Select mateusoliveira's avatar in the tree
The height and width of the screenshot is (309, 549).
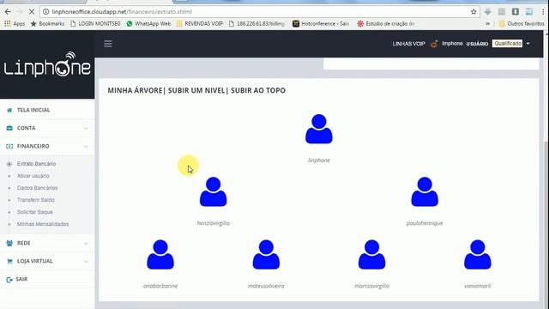[x=266, y=254]
